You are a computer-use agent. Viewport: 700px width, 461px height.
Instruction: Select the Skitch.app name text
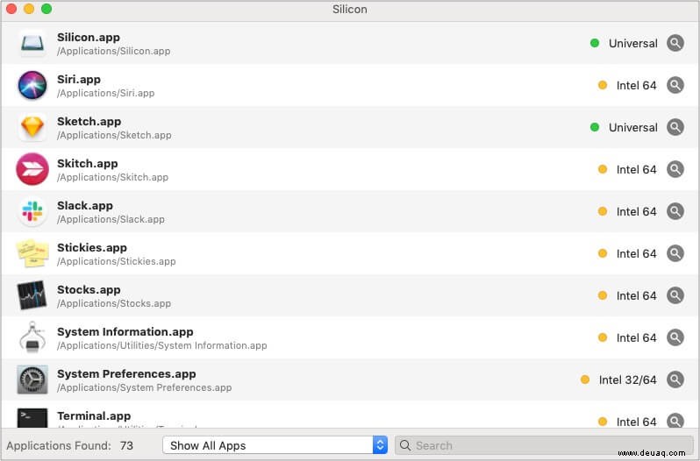(88, 163)
